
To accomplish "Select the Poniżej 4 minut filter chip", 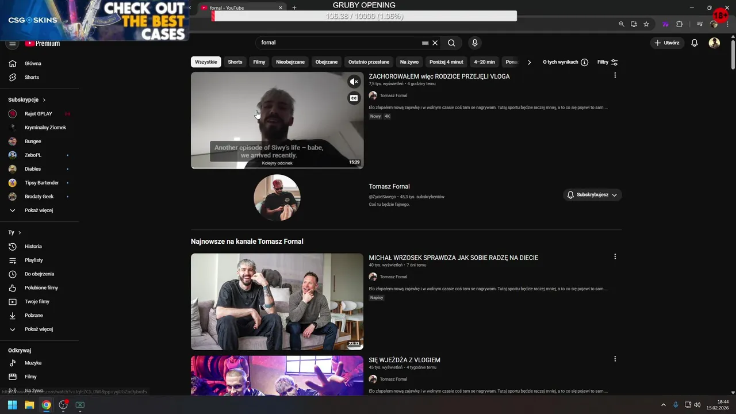I will point(446,62).
